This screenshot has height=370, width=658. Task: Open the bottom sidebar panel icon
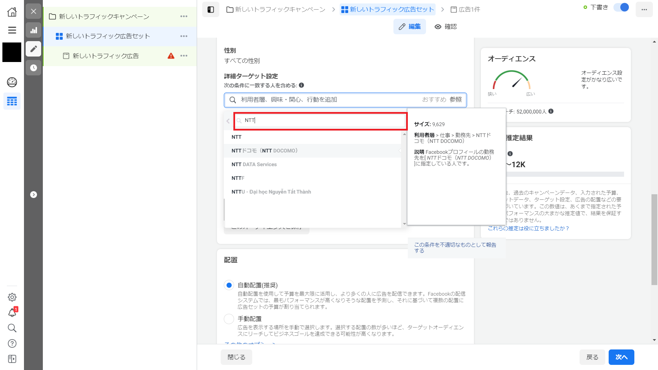click(12, 359)
